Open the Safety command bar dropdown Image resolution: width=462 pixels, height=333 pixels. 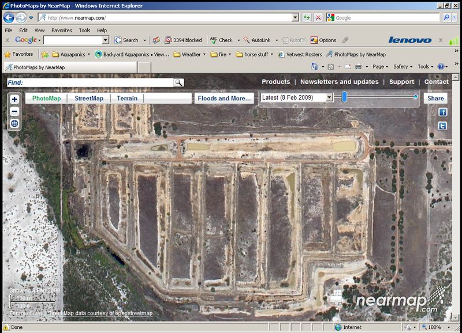point(403,67)
